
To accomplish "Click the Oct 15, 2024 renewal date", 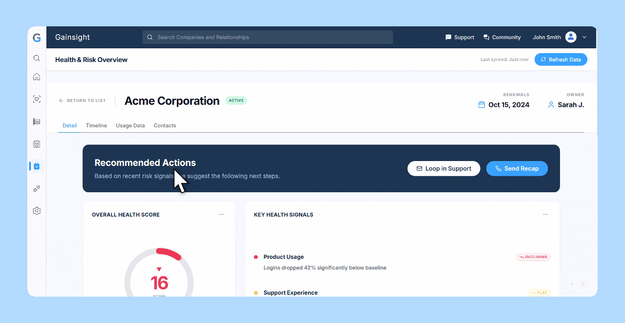I will (x=509, y=105).
